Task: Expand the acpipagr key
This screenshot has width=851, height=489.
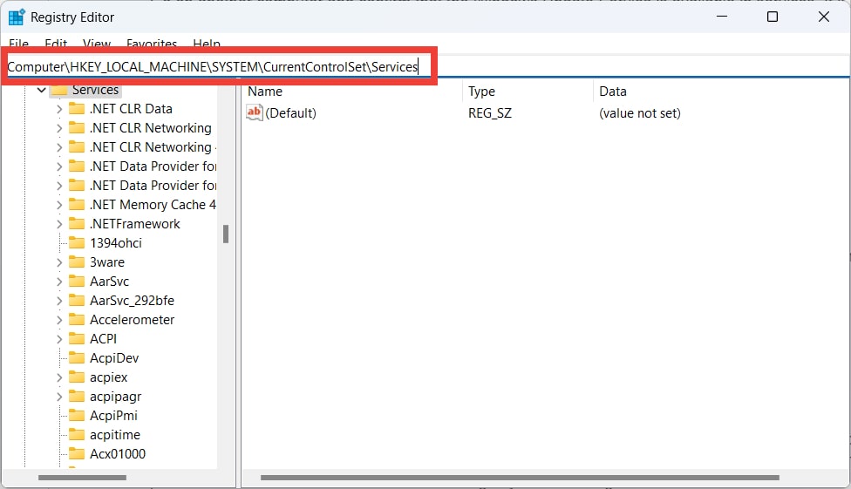Action: [59, 397]
